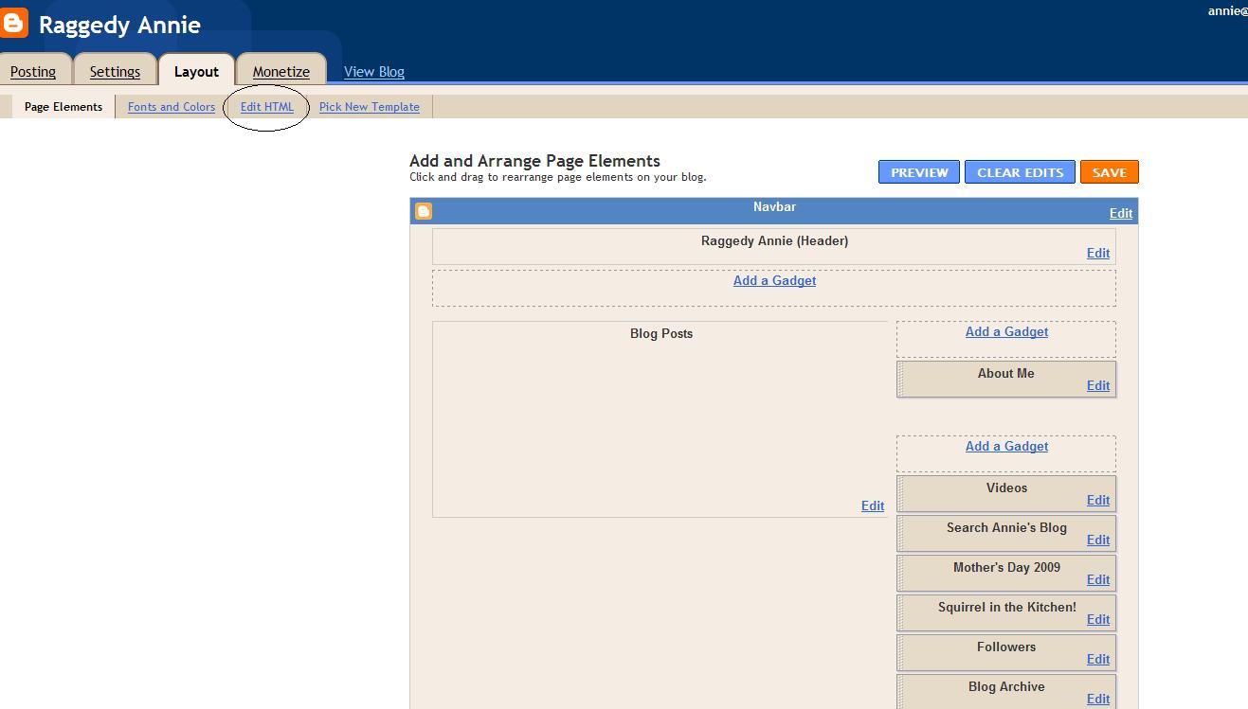This screenshot has height=709, width=1248.
Task: Select the Page Elements subtab
Action: 63,107
